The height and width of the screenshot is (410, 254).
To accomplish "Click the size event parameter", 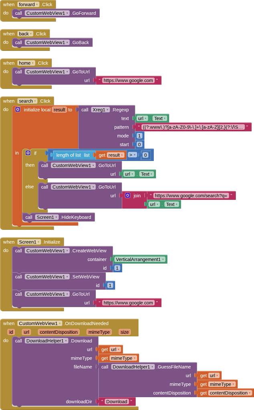I will pyautogui.click(x=125, y=332).
